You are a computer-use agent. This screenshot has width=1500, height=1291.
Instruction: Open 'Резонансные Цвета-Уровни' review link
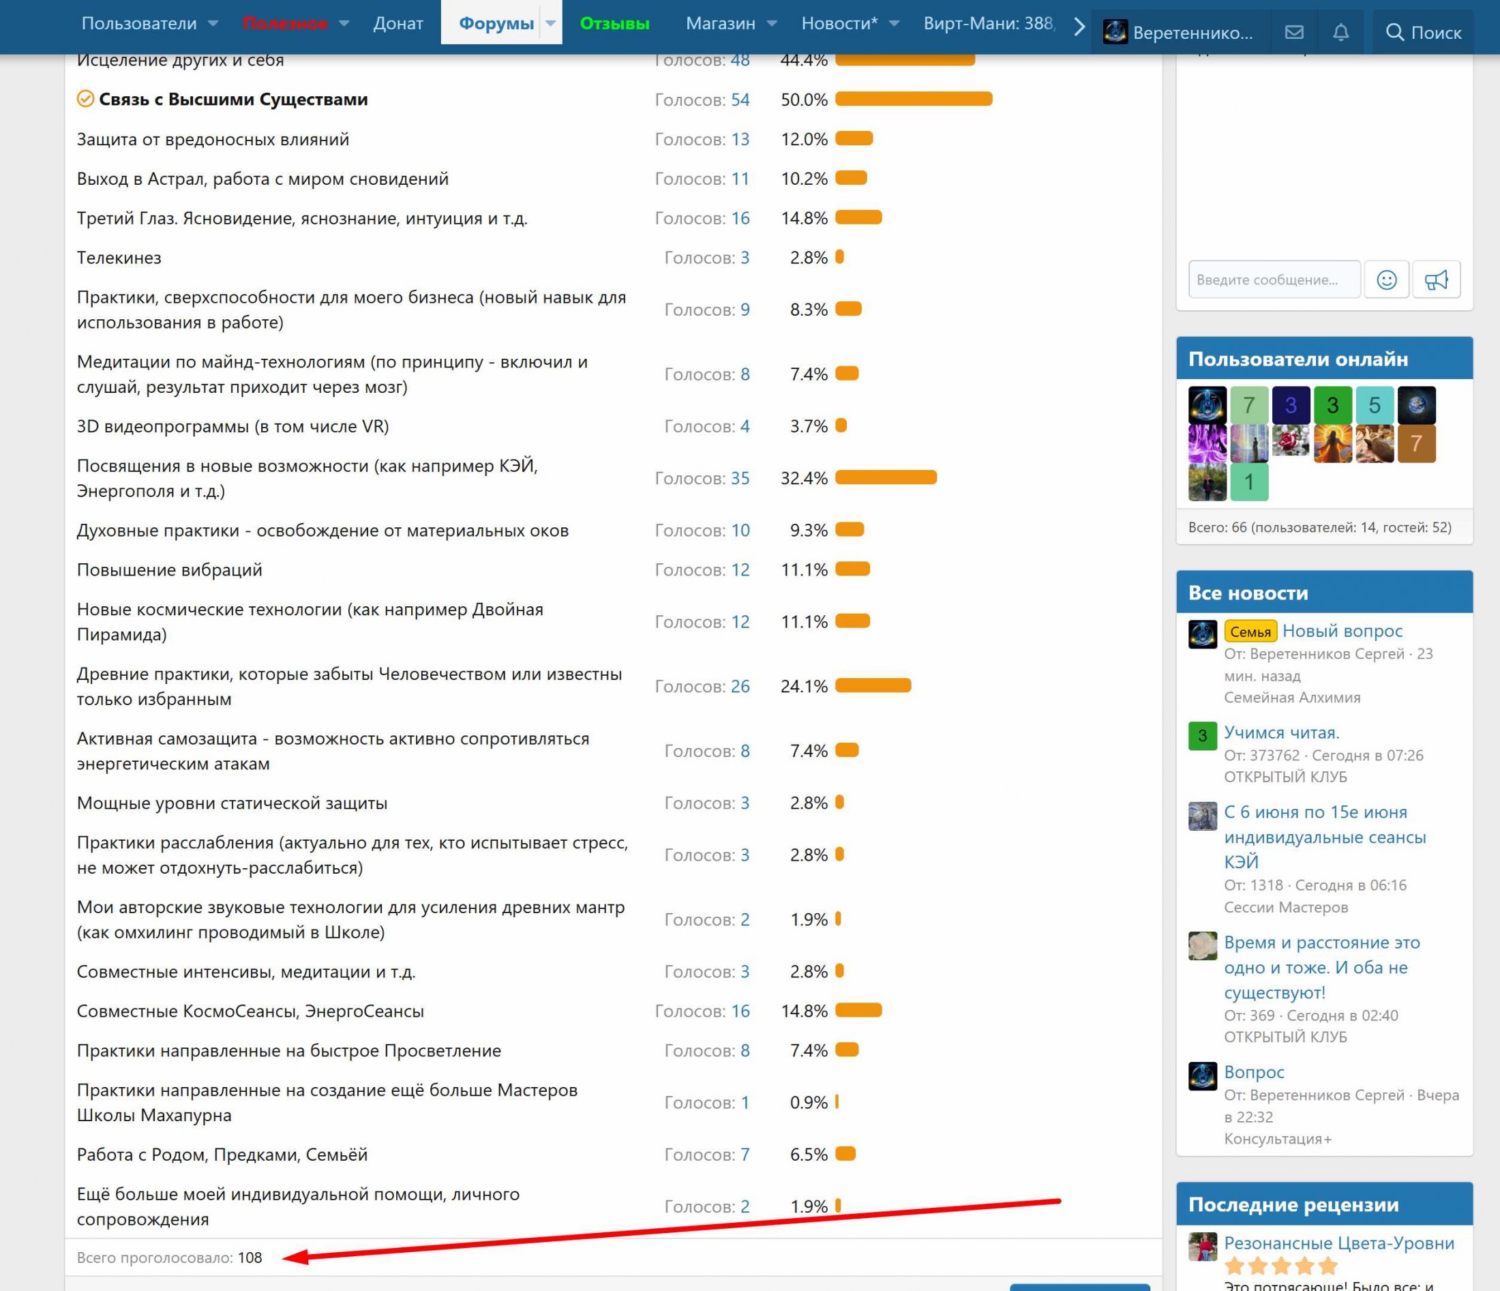coord(1338,1243)
